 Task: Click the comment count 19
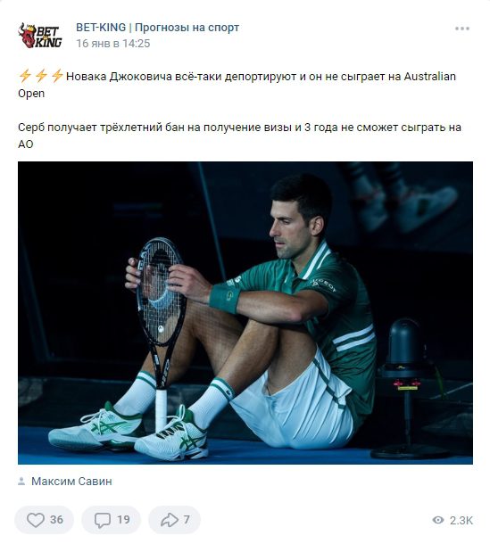pyautogui.click(x=123, y=520)
